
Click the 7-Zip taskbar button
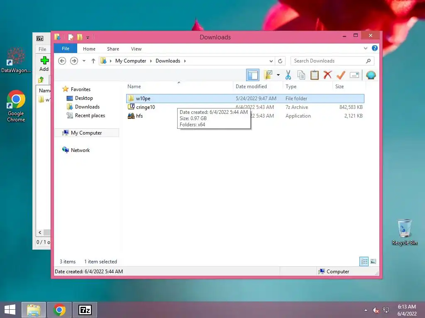(x=85, y=310)
